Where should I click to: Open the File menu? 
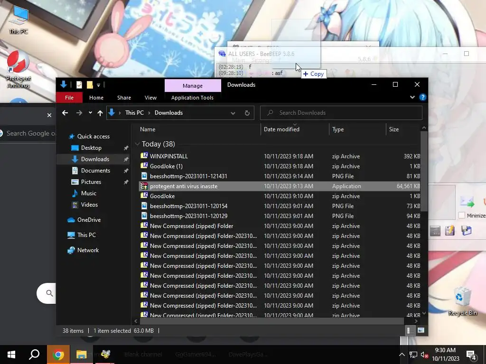coord(69,98)
